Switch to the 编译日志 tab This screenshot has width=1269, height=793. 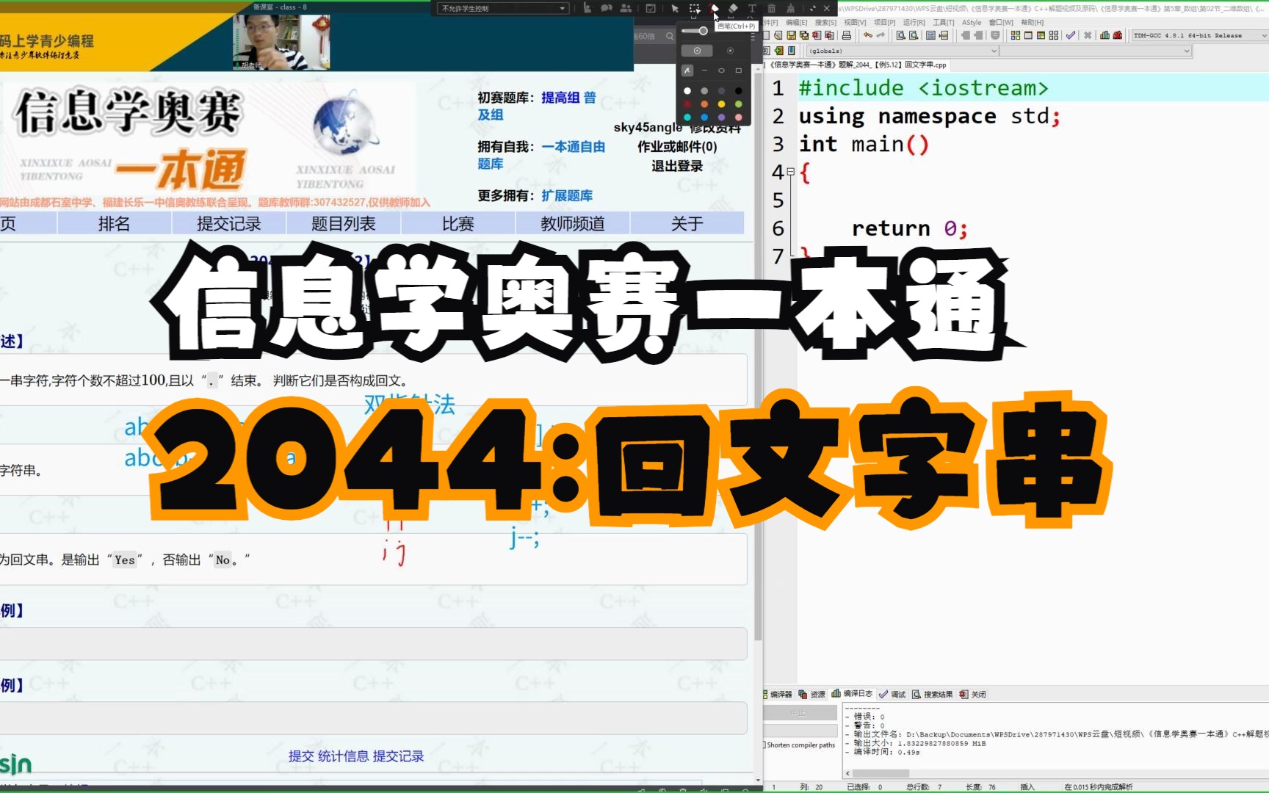(858, 693)
